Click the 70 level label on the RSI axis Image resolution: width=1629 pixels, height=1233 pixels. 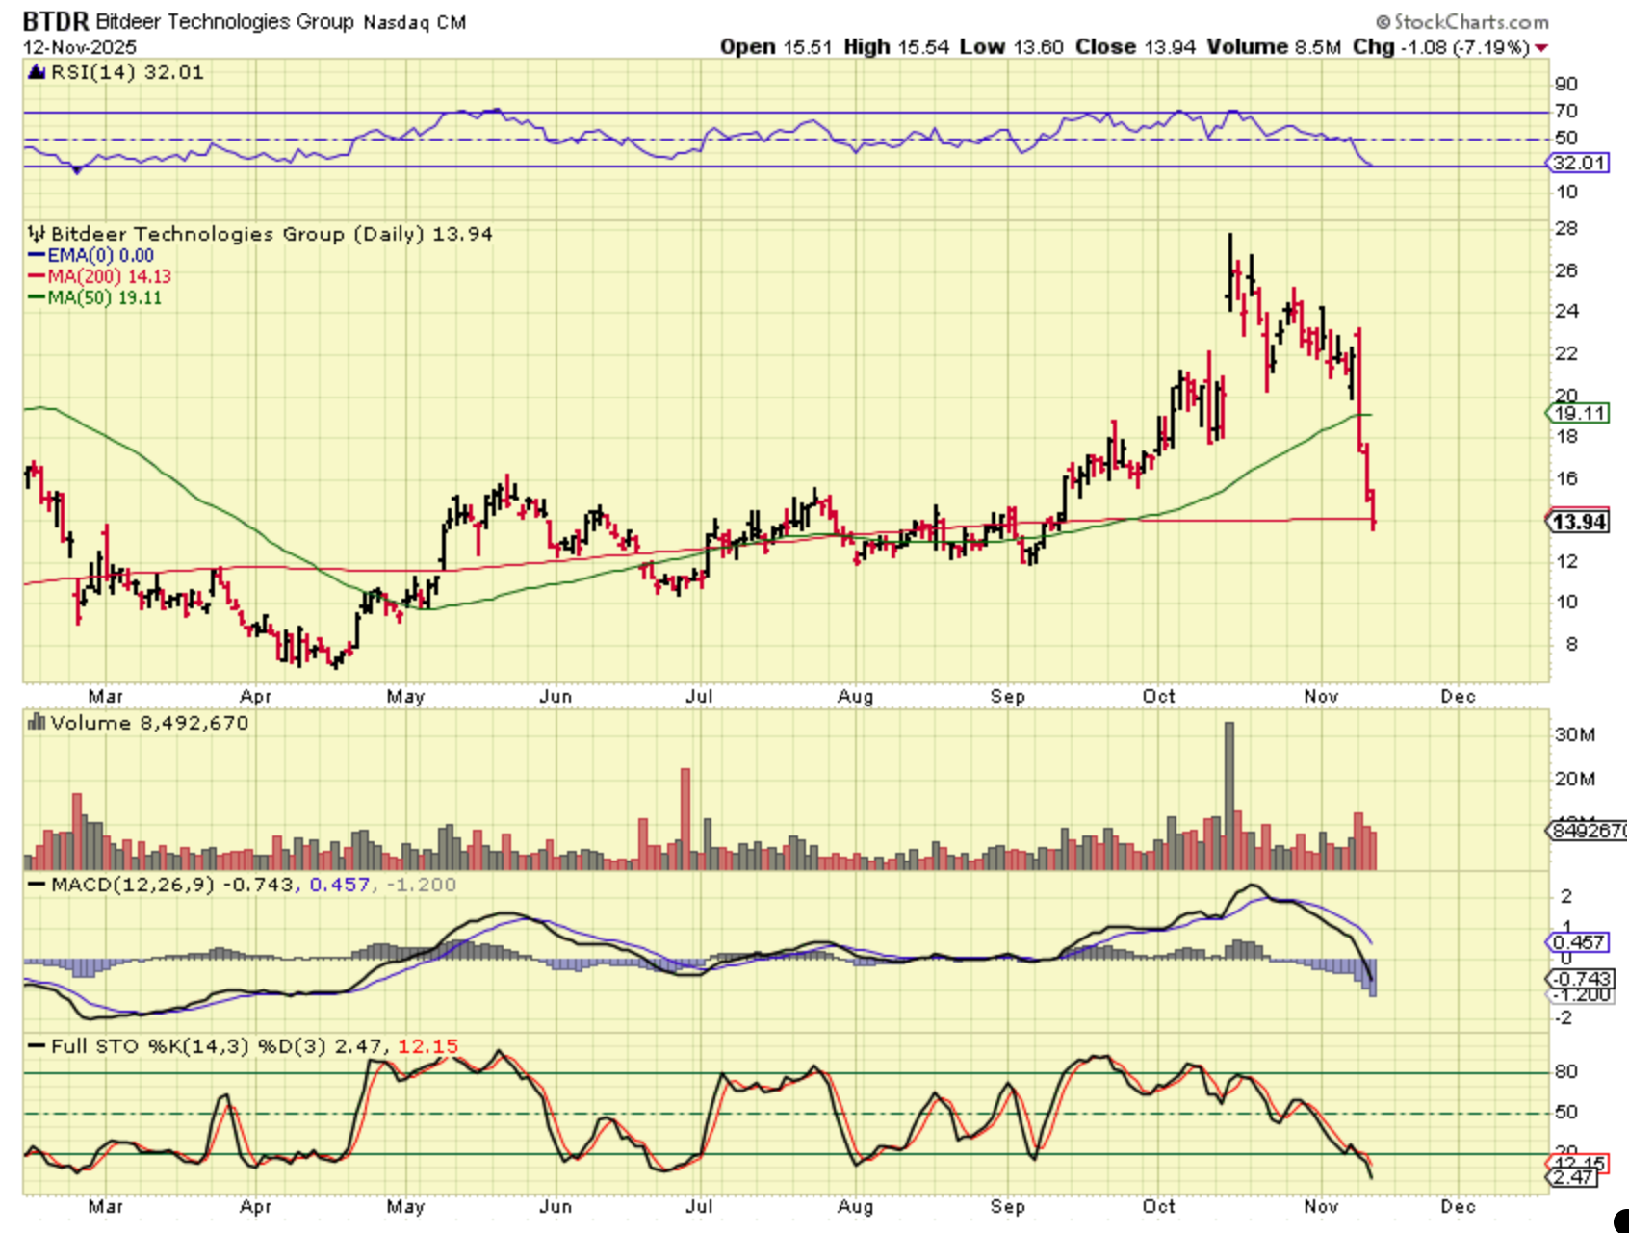(1566, 111)
